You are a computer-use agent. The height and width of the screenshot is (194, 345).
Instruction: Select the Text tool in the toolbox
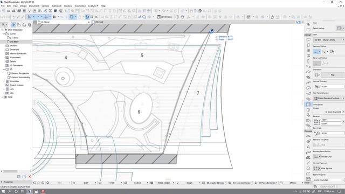tap(308, 147)
